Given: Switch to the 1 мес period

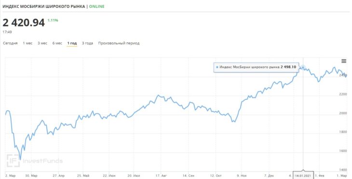Looking at the screenshot, I should point(27,43).
